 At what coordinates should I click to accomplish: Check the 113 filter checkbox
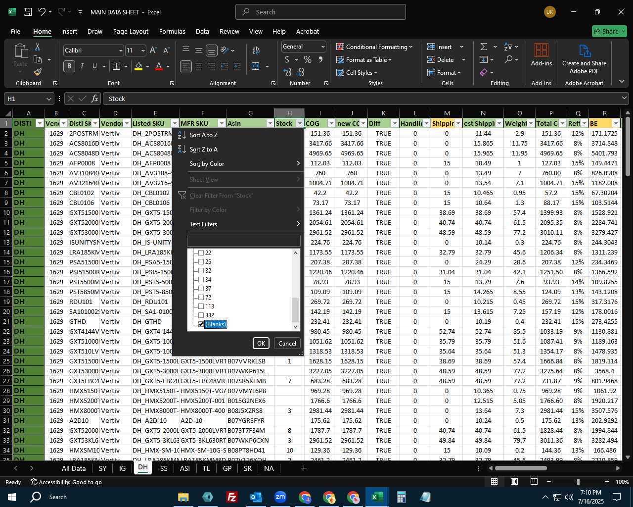pyautogui.click(x=201, y=306)
